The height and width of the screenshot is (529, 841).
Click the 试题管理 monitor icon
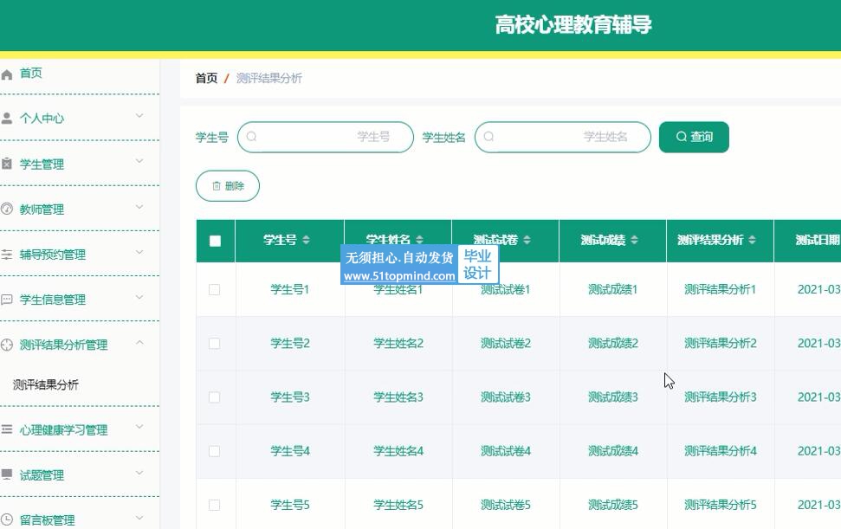click(x=7, y=475)
